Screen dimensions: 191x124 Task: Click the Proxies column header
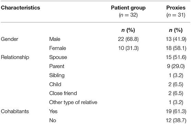tap(176, 8)
